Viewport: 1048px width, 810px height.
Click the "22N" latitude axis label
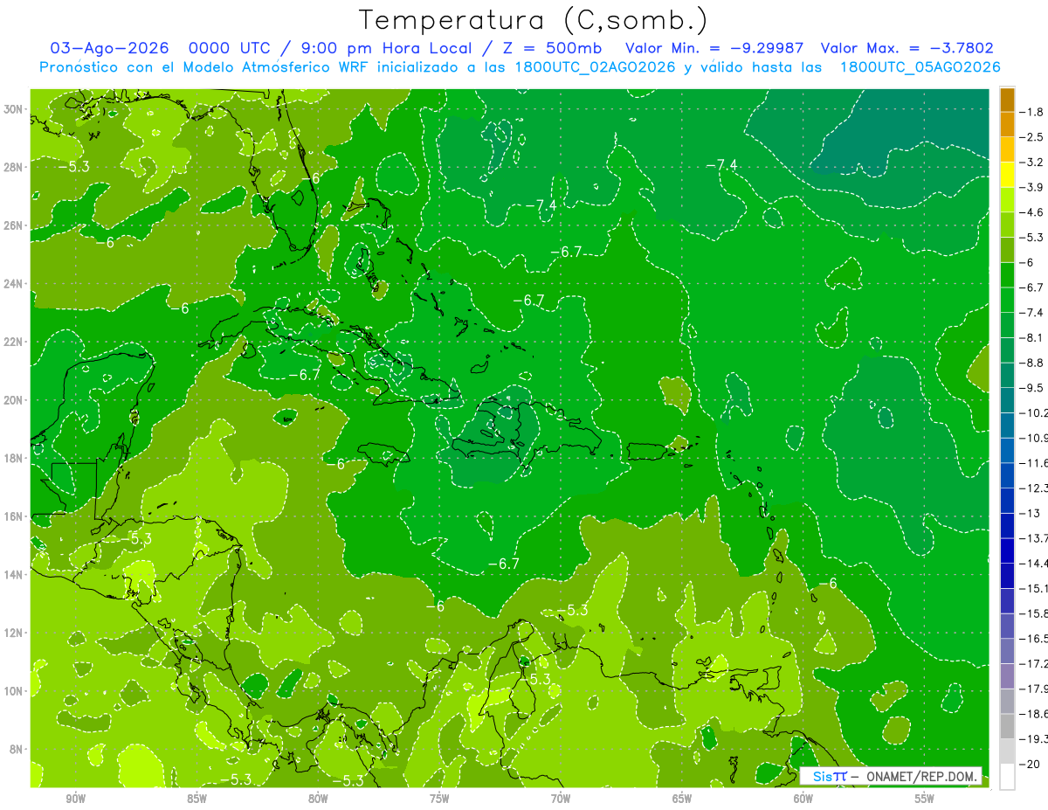(12, 342)
